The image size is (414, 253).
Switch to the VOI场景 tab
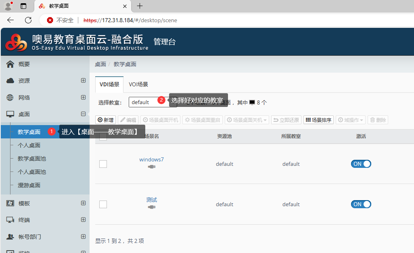[x=138, y=84]
